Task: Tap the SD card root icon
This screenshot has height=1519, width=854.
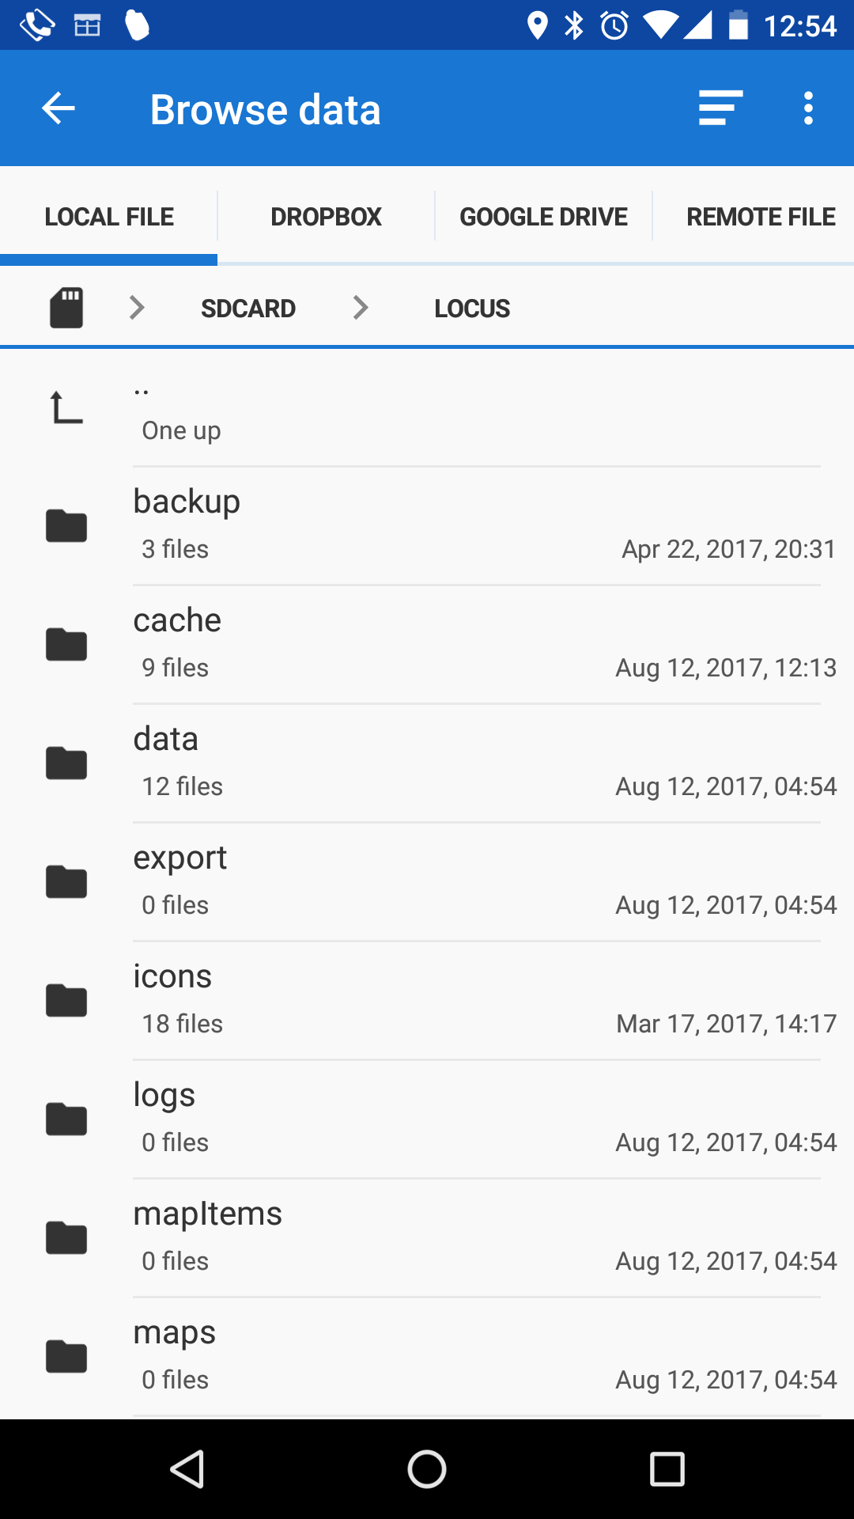Action: point(66,308)
